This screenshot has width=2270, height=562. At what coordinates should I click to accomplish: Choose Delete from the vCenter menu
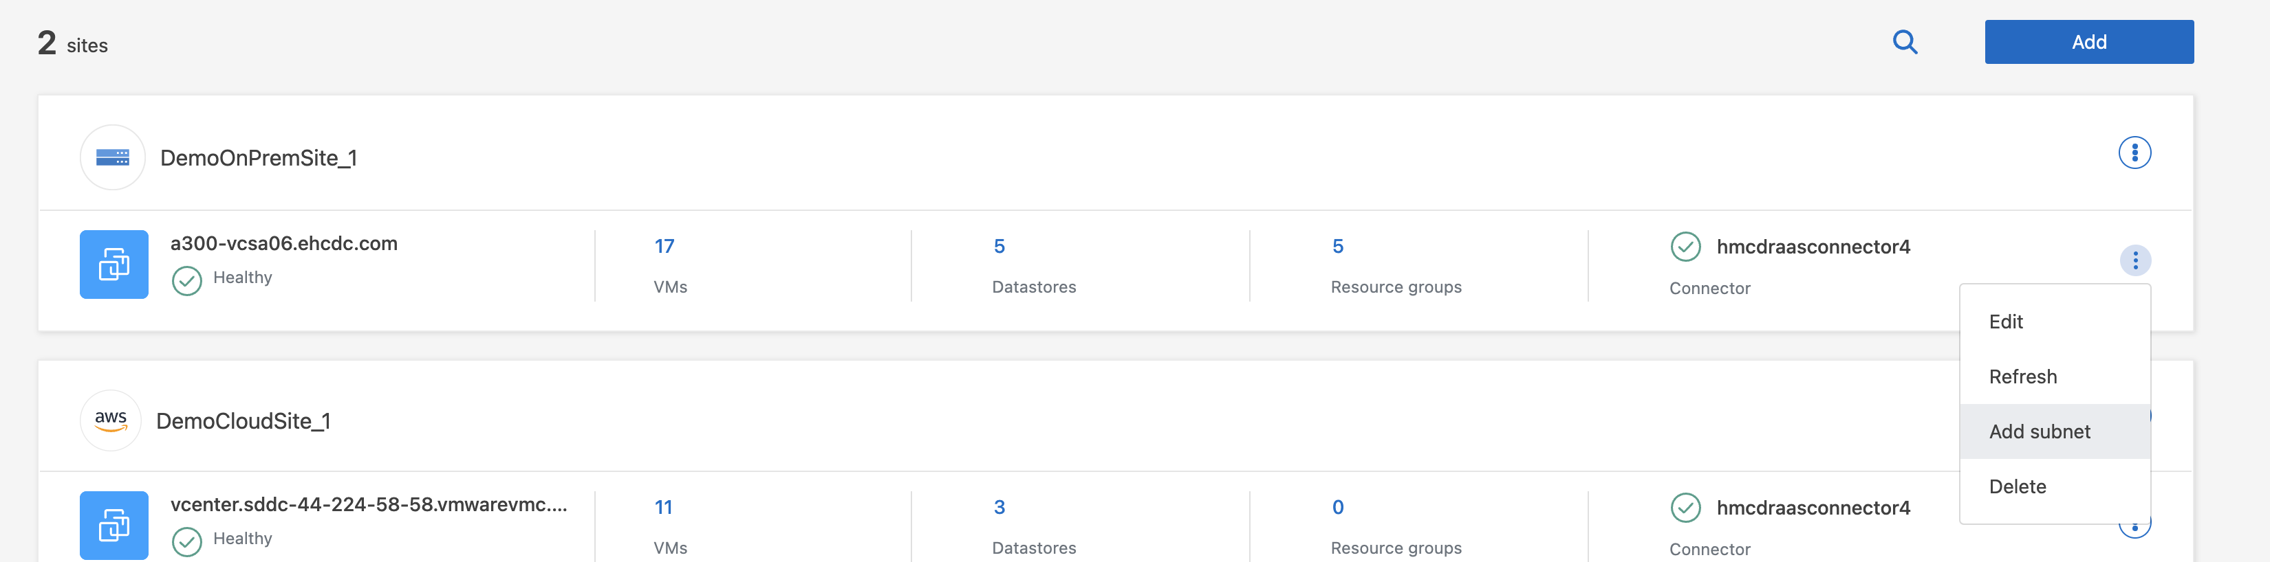(2017, 486)
